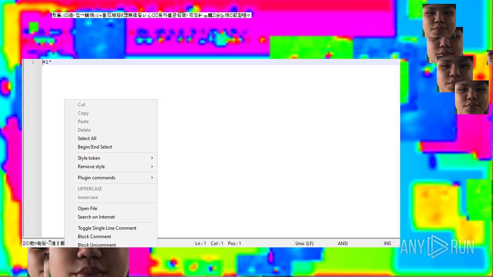Expand arrow next to Remove style
Image resolution: width=493 pixels, height=277 pixels.
(x=152, y=167)
